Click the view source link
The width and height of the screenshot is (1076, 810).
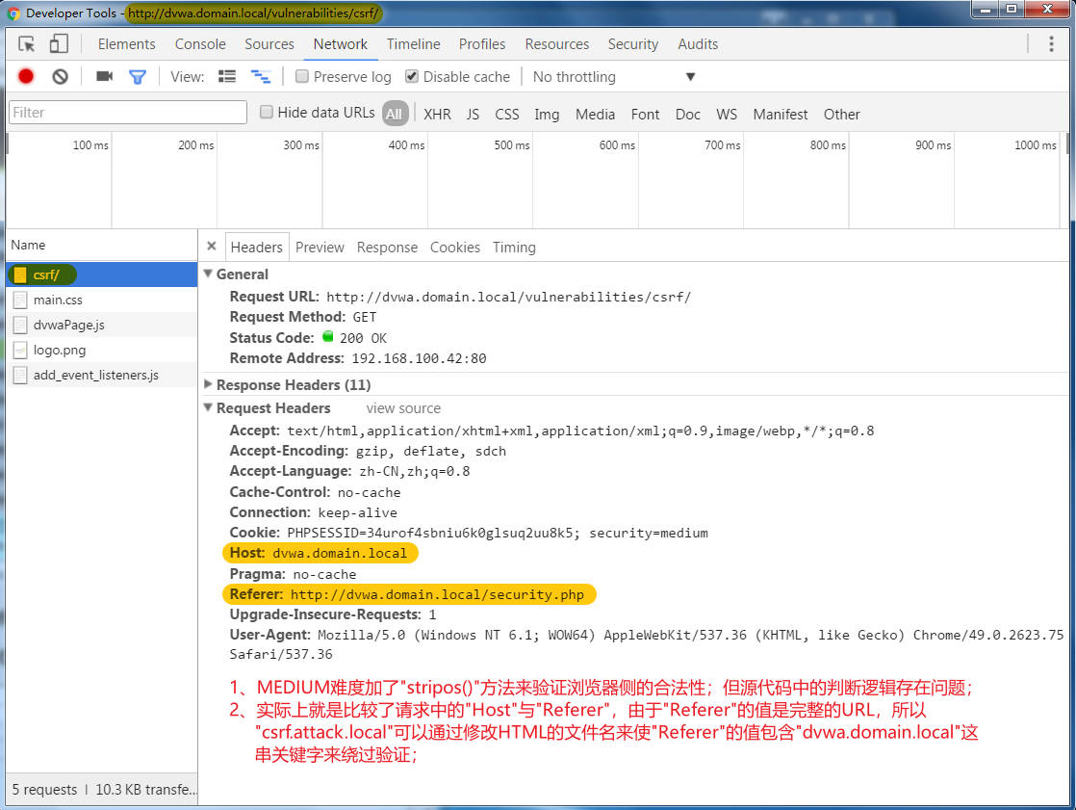(x=403, y=408)
